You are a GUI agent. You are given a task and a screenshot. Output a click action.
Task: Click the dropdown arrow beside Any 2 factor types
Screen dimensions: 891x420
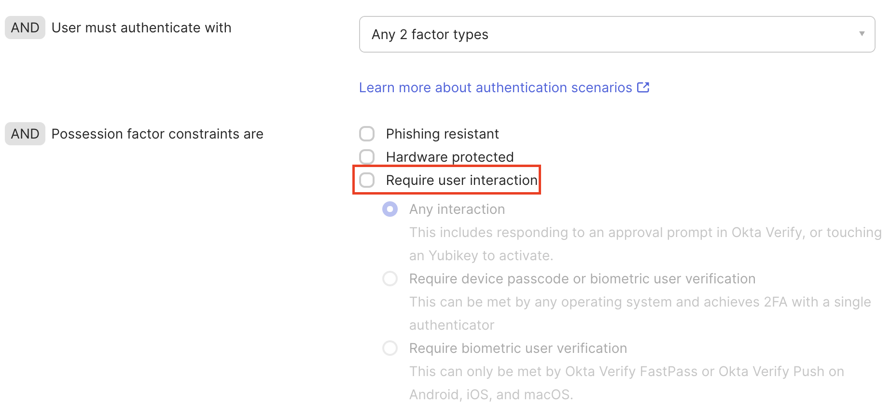[x=862, y=34]
